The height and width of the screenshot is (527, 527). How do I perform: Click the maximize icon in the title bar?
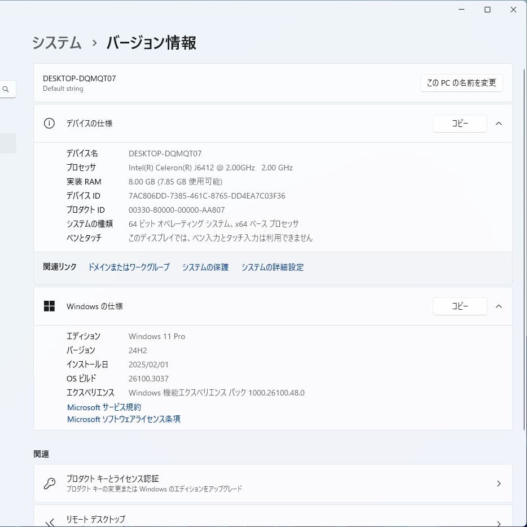pyautogui.click(x=487, y=10)
